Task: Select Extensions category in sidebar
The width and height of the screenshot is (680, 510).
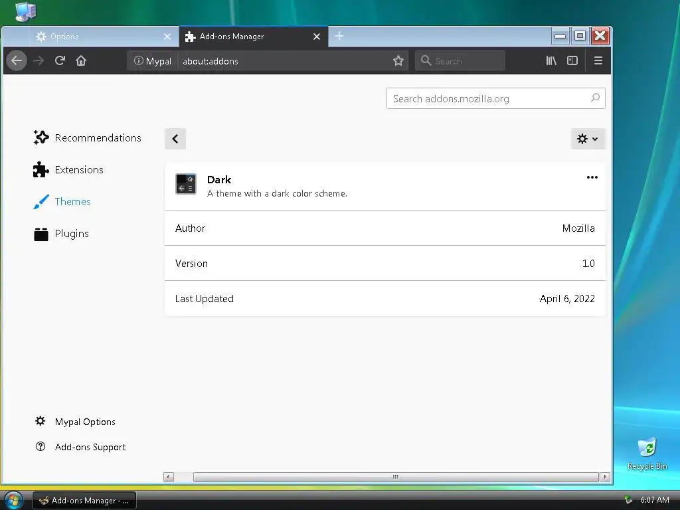Action: [68, 169]
